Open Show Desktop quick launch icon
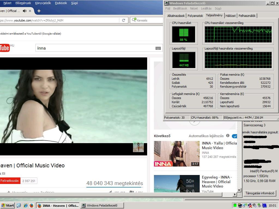 (19, 205)
